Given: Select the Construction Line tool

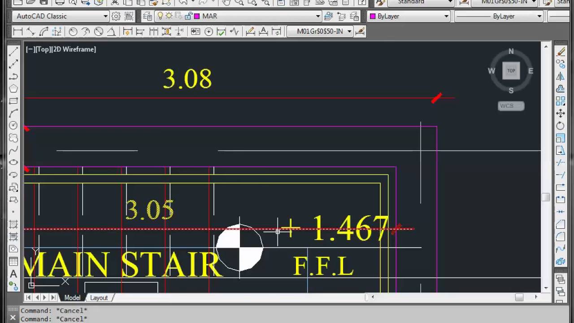Looking at the screenshot, I should click(x=13, y=64).
